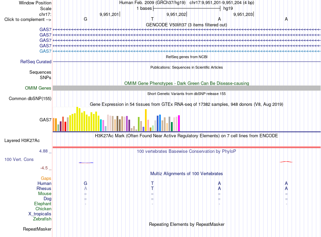This screenshot has width=321, height=237.
Task: Click the magenta bar in GTEx expression chart
Action: [179, 123]
